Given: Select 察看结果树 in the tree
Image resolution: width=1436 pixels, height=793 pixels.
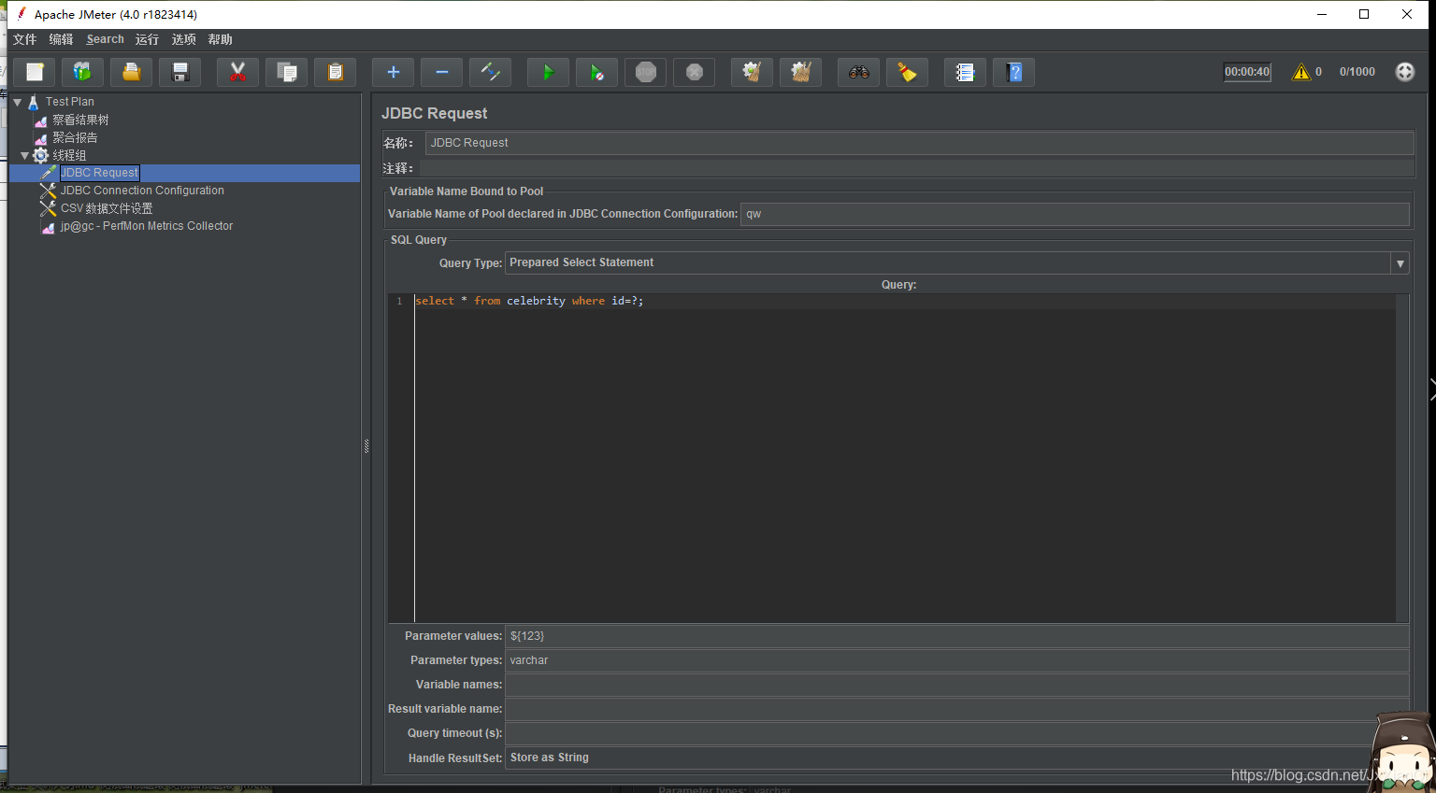Looking at the screenshot, I should (x=80, y=120).
